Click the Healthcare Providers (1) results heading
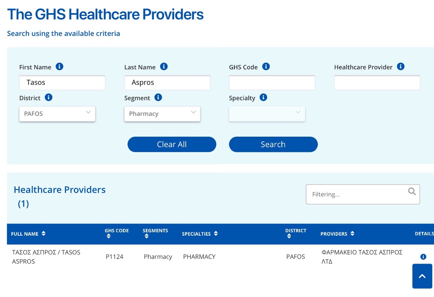 point(59,196)
